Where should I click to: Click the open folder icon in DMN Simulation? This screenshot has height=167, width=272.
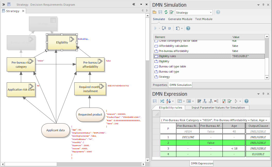click(154, 12)
